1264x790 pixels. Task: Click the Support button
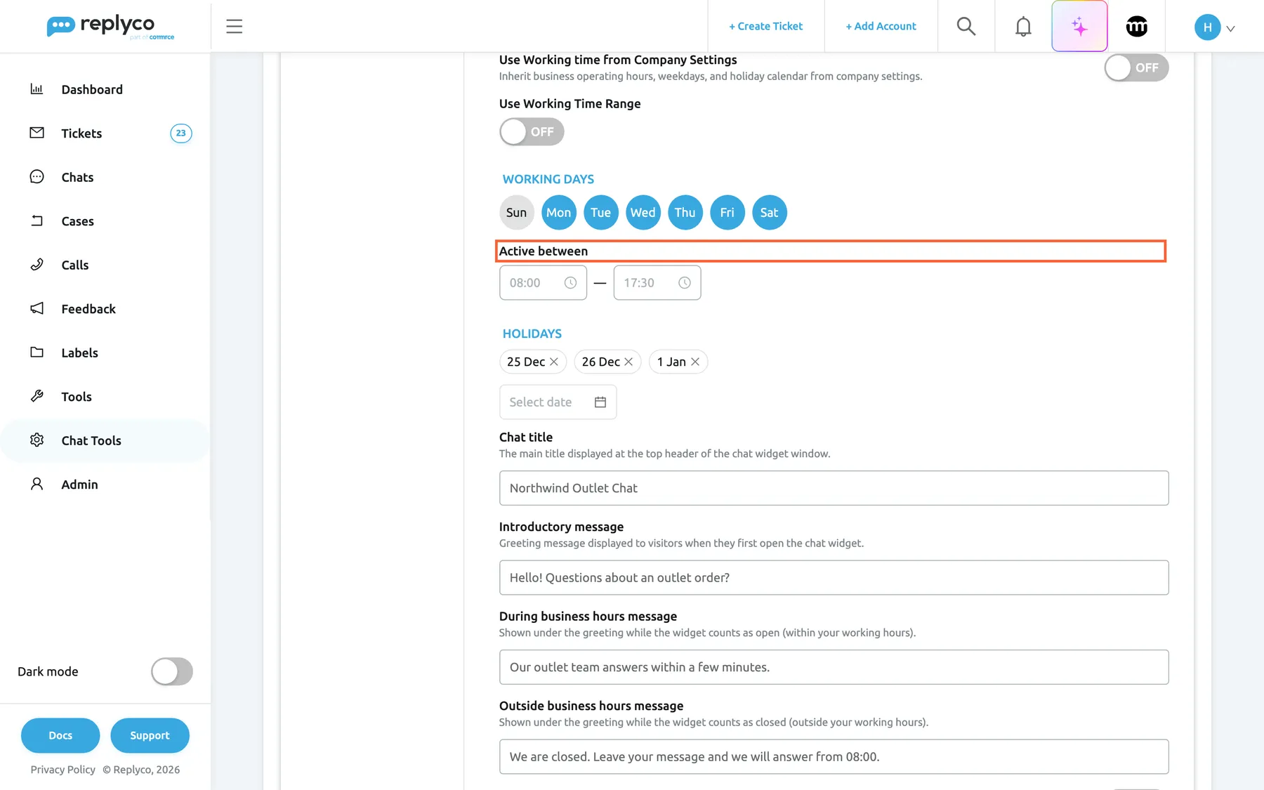[150, 735]
